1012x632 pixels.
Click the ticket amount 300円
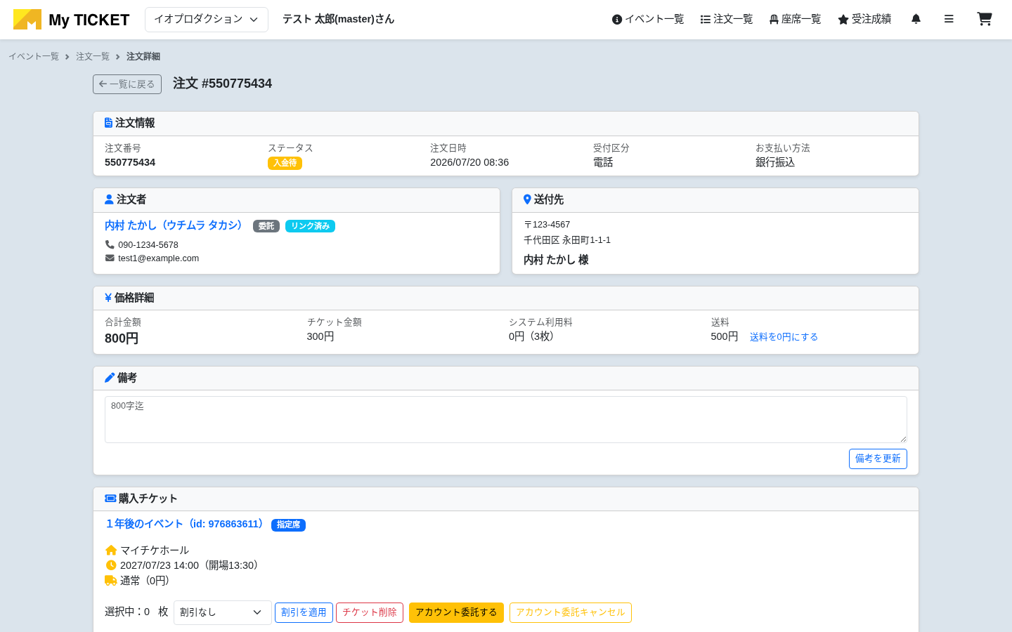[320, 336]
